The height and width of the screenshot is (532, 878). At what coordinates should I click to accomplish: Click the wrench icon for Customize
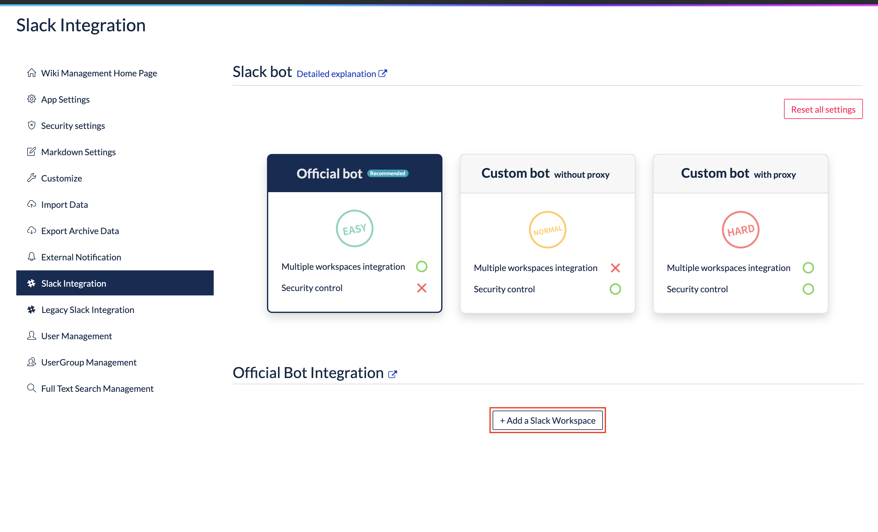coord(31,178)
